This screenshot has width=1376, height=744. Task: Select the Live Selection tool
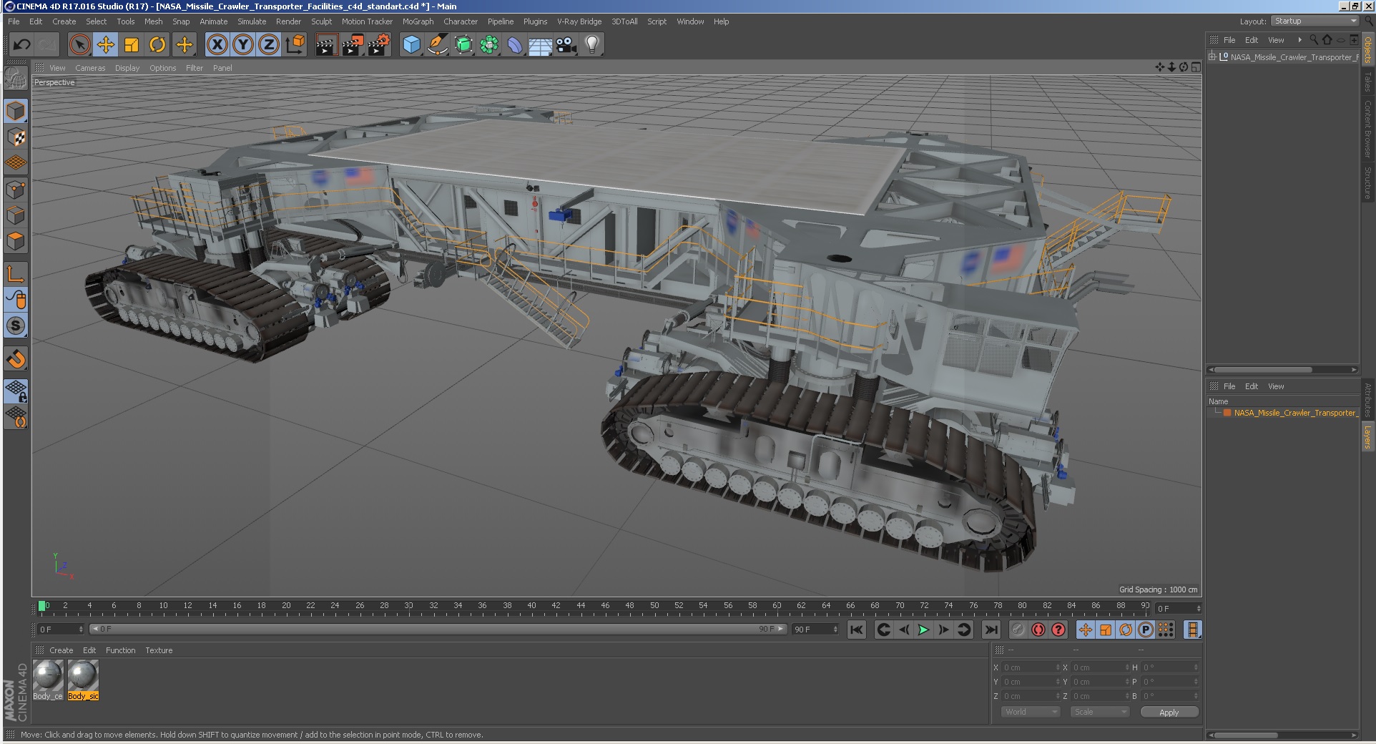(80, 45)
